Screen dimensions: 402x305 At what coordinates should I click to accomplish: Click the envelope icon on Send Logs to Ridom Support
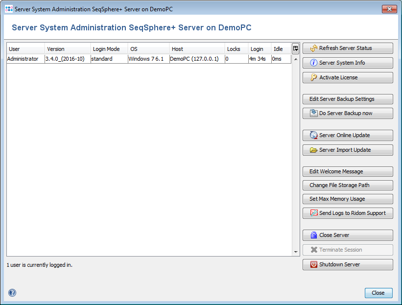(314, 213)
